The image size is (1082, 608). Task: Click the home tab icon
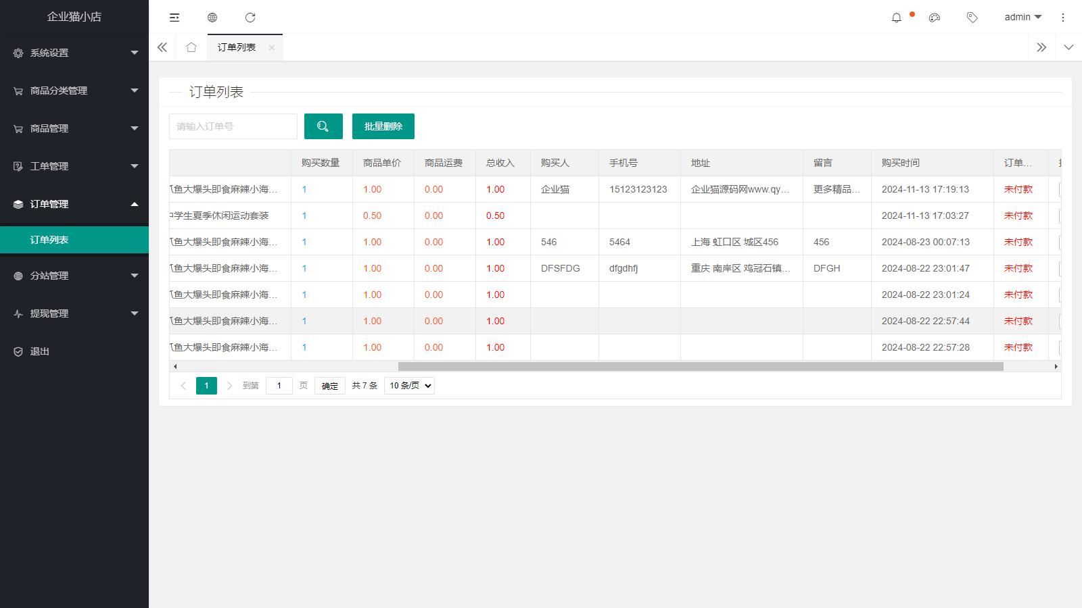click(x=191, y=47)
